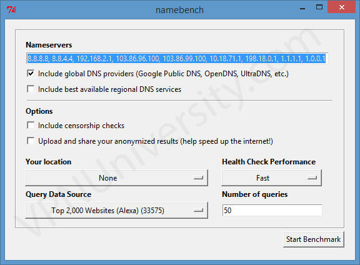
Task: Click into the Nameservers address field
Action: coord(177,59)
